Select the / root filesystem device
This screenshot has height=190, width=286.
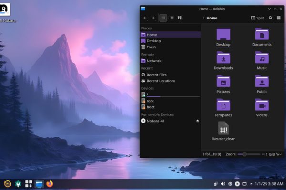[171, 95]
